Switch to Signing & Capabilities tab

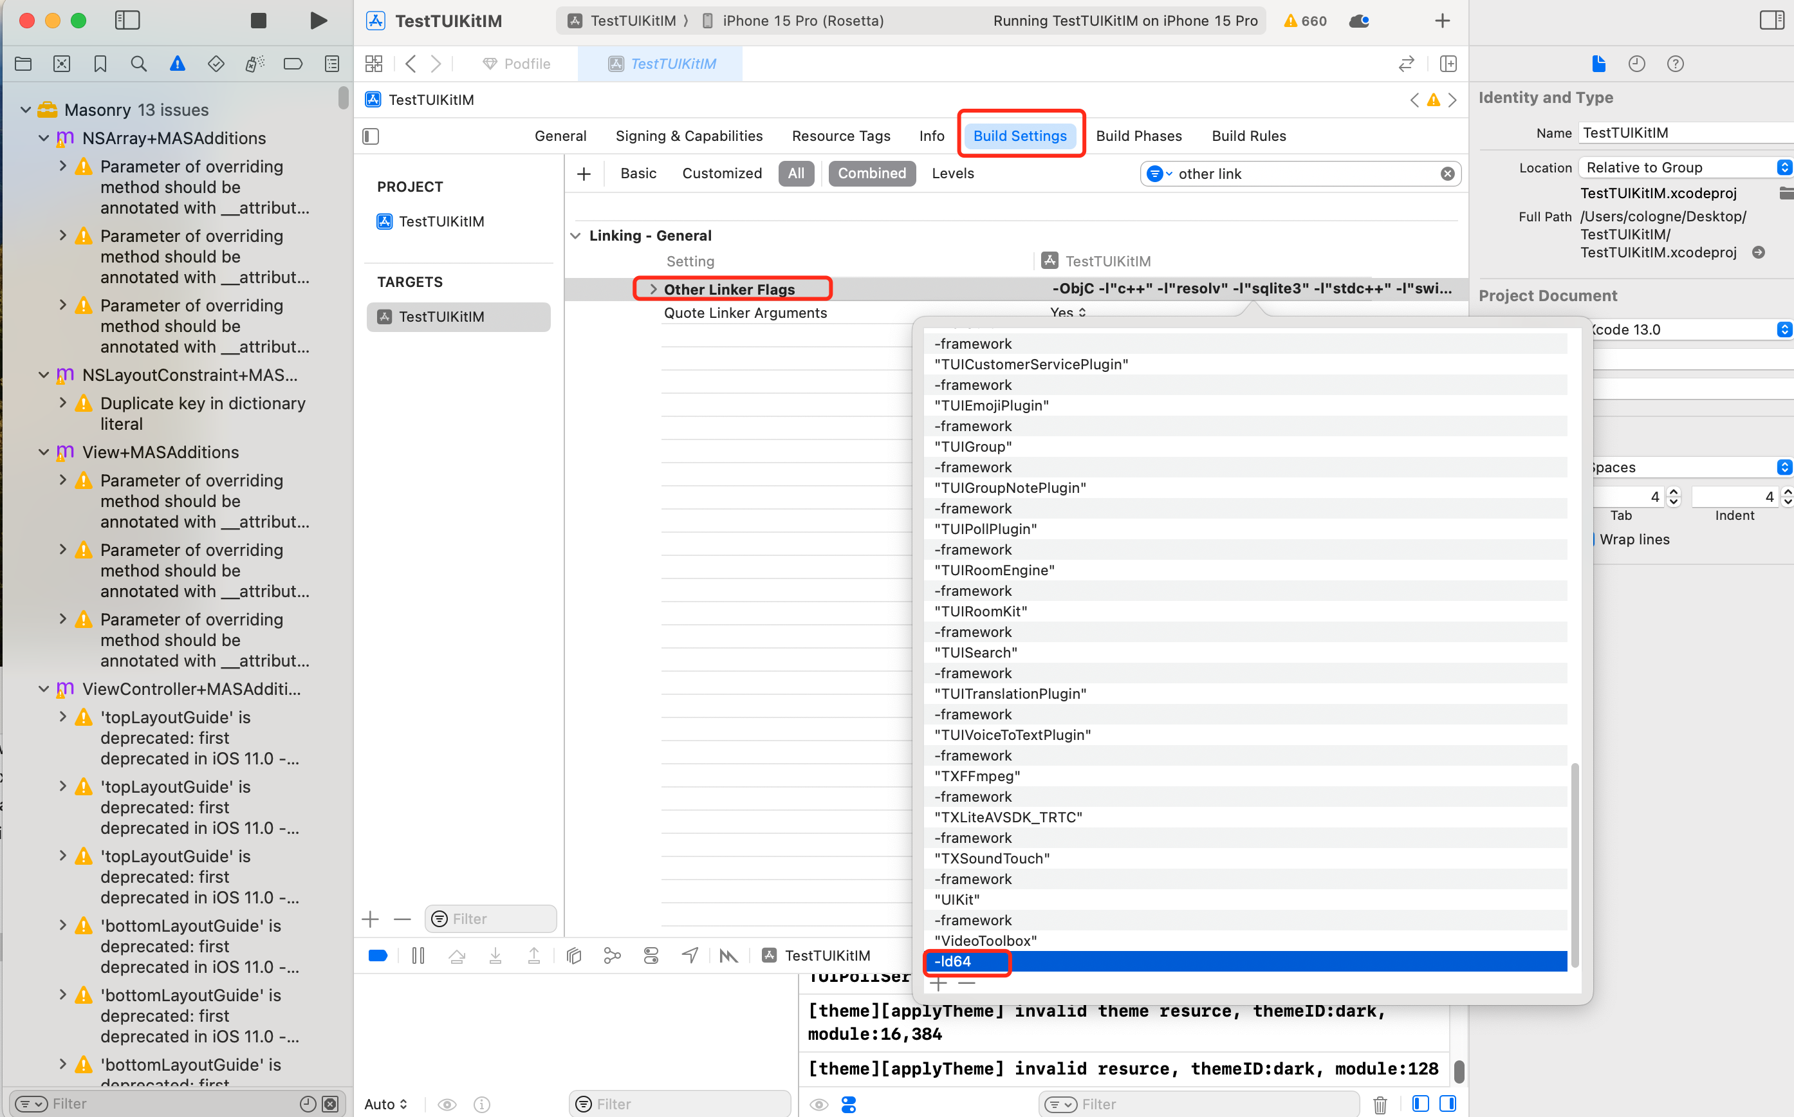(689, 136)
